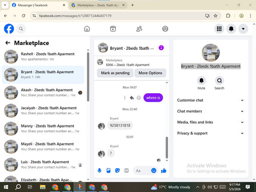
Task: Open Mayeli 2beds 1bath conversation
Action: [x=43, y=146]
